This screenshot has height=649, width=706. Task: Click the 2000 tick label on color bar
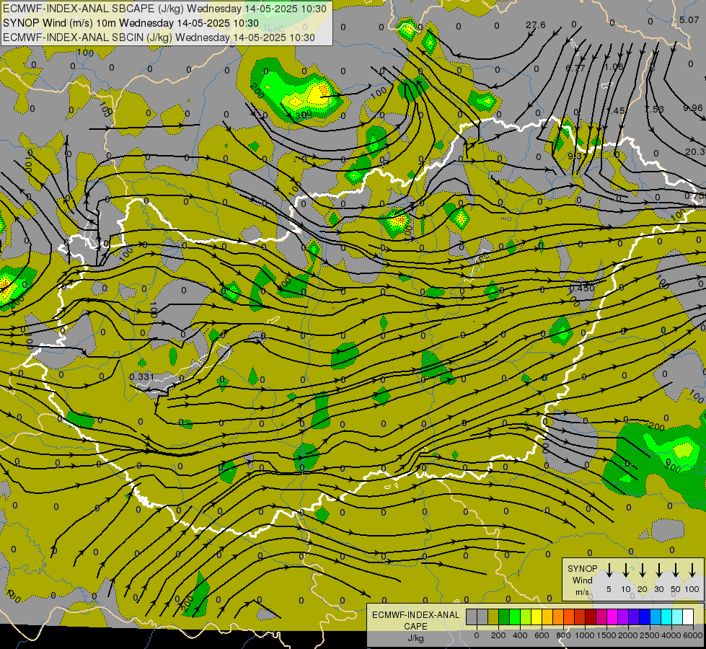[x=628, y=635]
